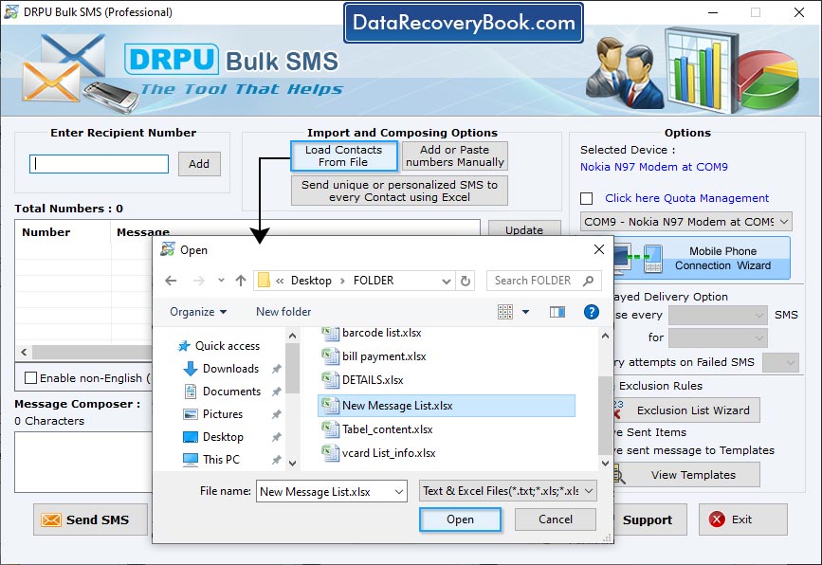Refresh the FOLDER contents
Screen dimensions: 822x565
tap(465, 281)
